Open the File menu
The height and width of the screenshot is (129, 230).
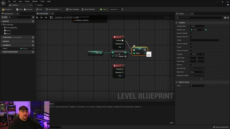coord(9,1)
